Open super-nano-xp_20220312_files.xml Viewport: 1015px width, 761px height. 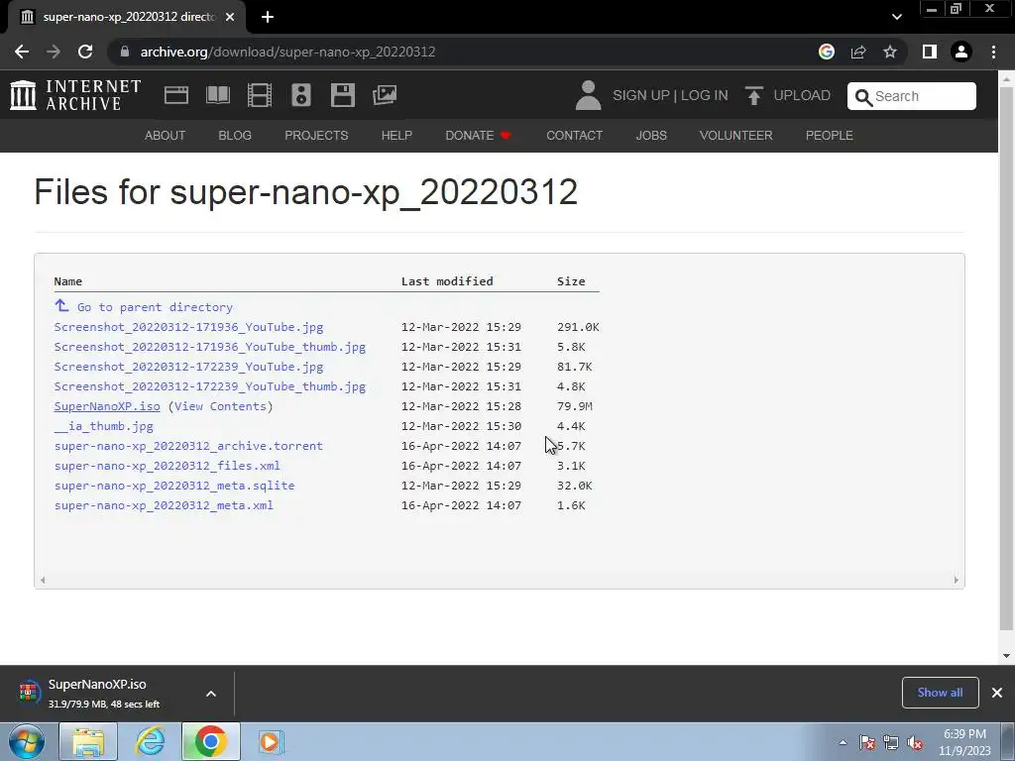[x=167, y=466]
